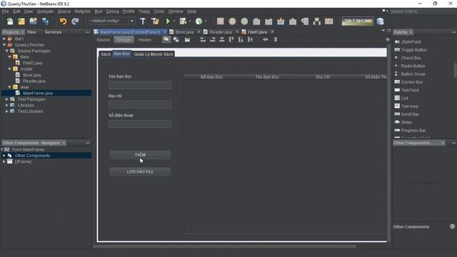The height and width of the screenshot is (257, 457).
Task: Open the Profile Project dropdown arrow
Action: click(x=206, y=21)
